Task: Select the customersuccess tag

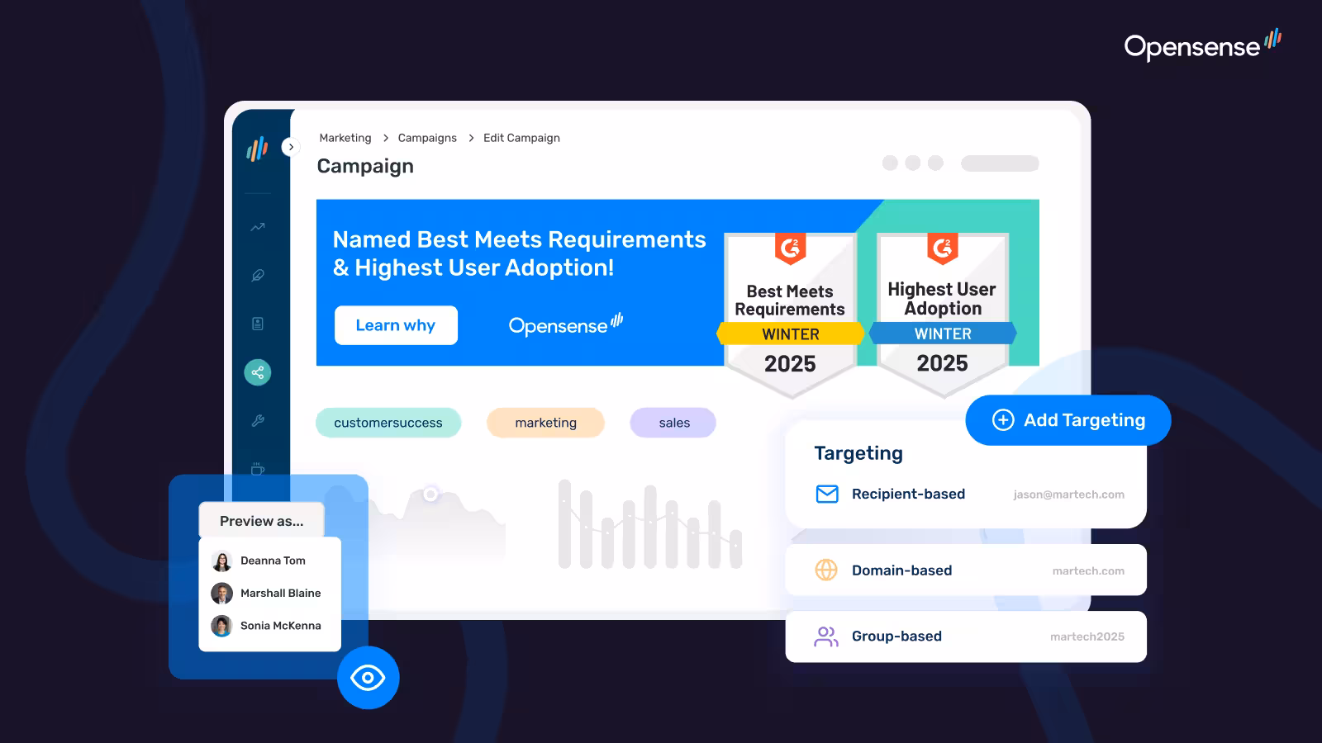Action: (388, 423)
